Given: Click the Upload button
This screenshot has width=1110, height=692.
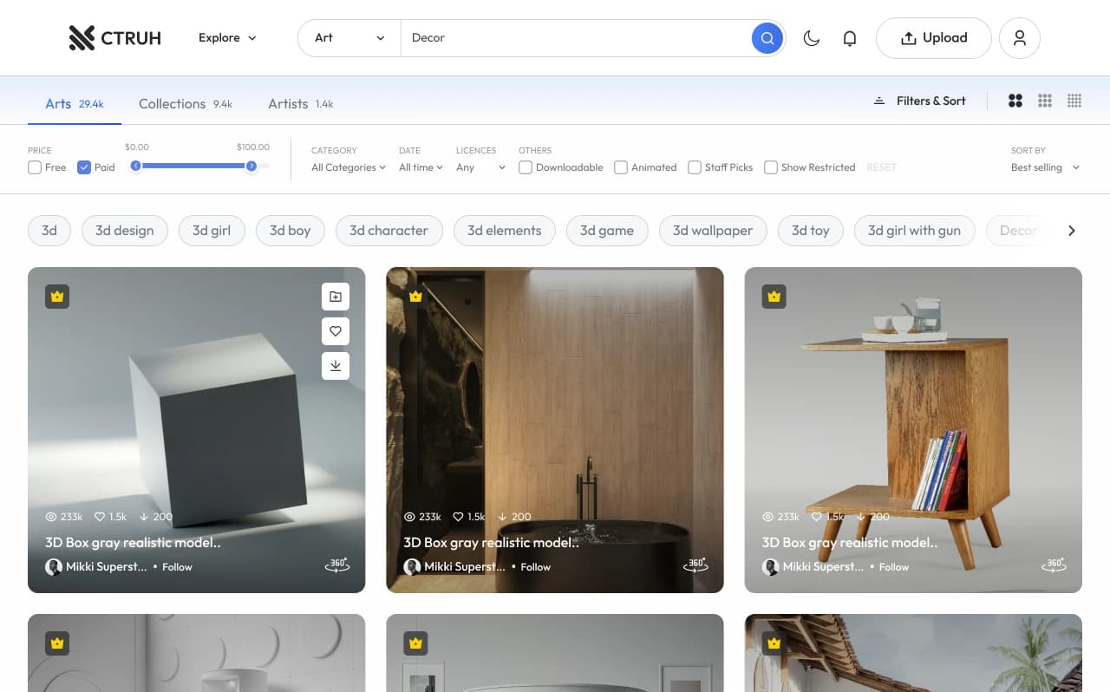Looking at the screenshot, I should (934, 38).
